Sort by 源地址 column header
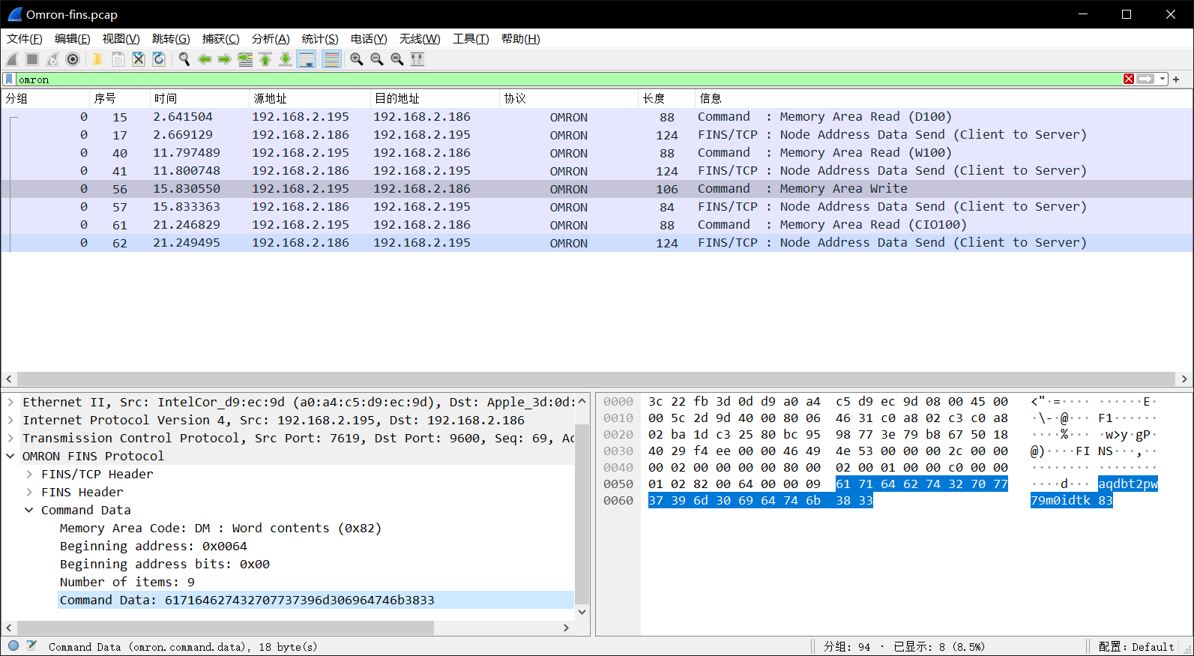This screenshot has width=1194, height=656. pyautogui.click(x=309, y=98)
